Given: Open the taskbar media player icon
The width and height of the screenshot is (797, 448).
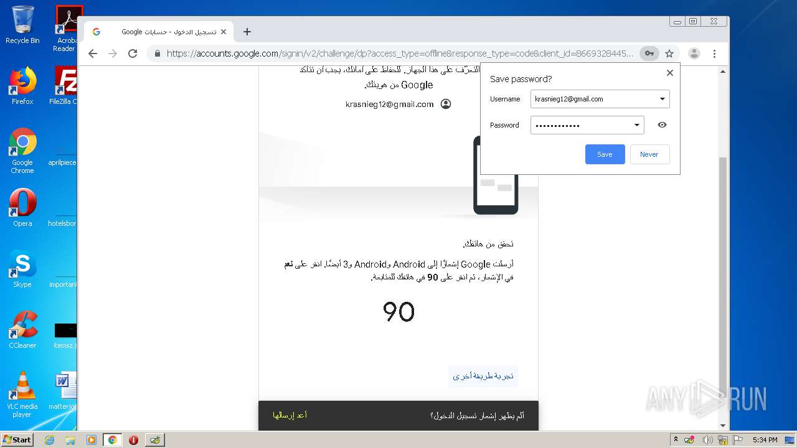Looking at the screenshot, I should (92, 440).
